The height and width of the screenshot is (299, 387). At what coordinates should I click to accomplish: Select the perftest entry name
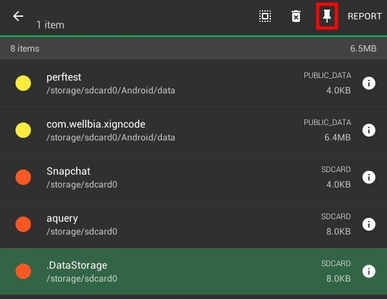(x=64, y=77)
